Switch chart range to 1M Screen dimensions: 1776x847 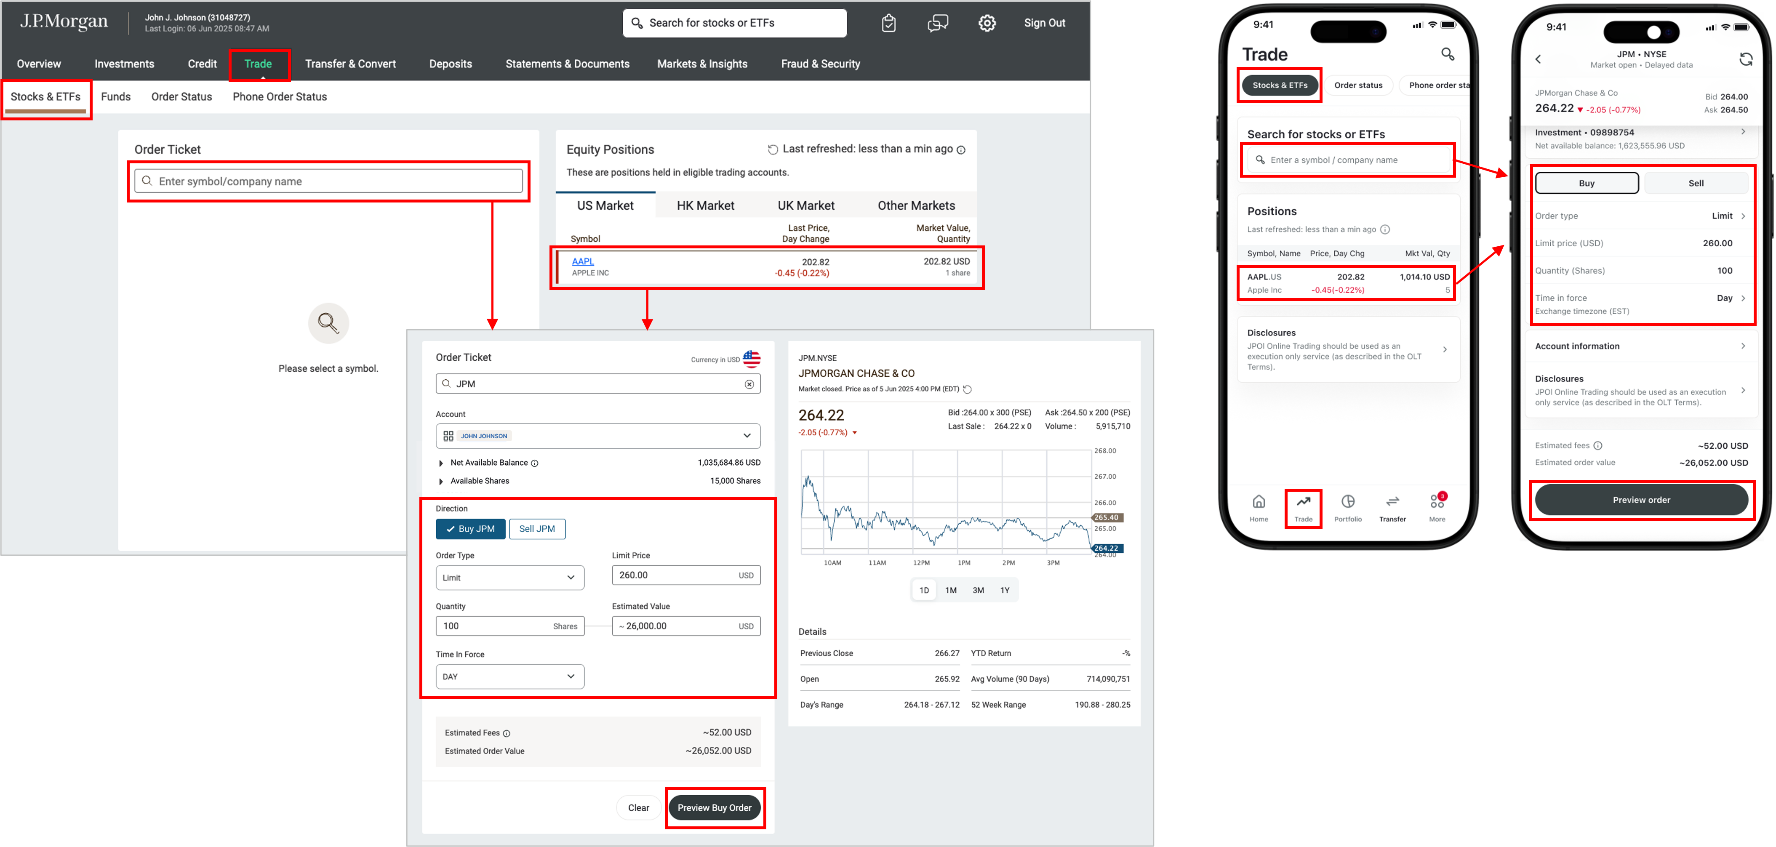[x=951, y=590]
